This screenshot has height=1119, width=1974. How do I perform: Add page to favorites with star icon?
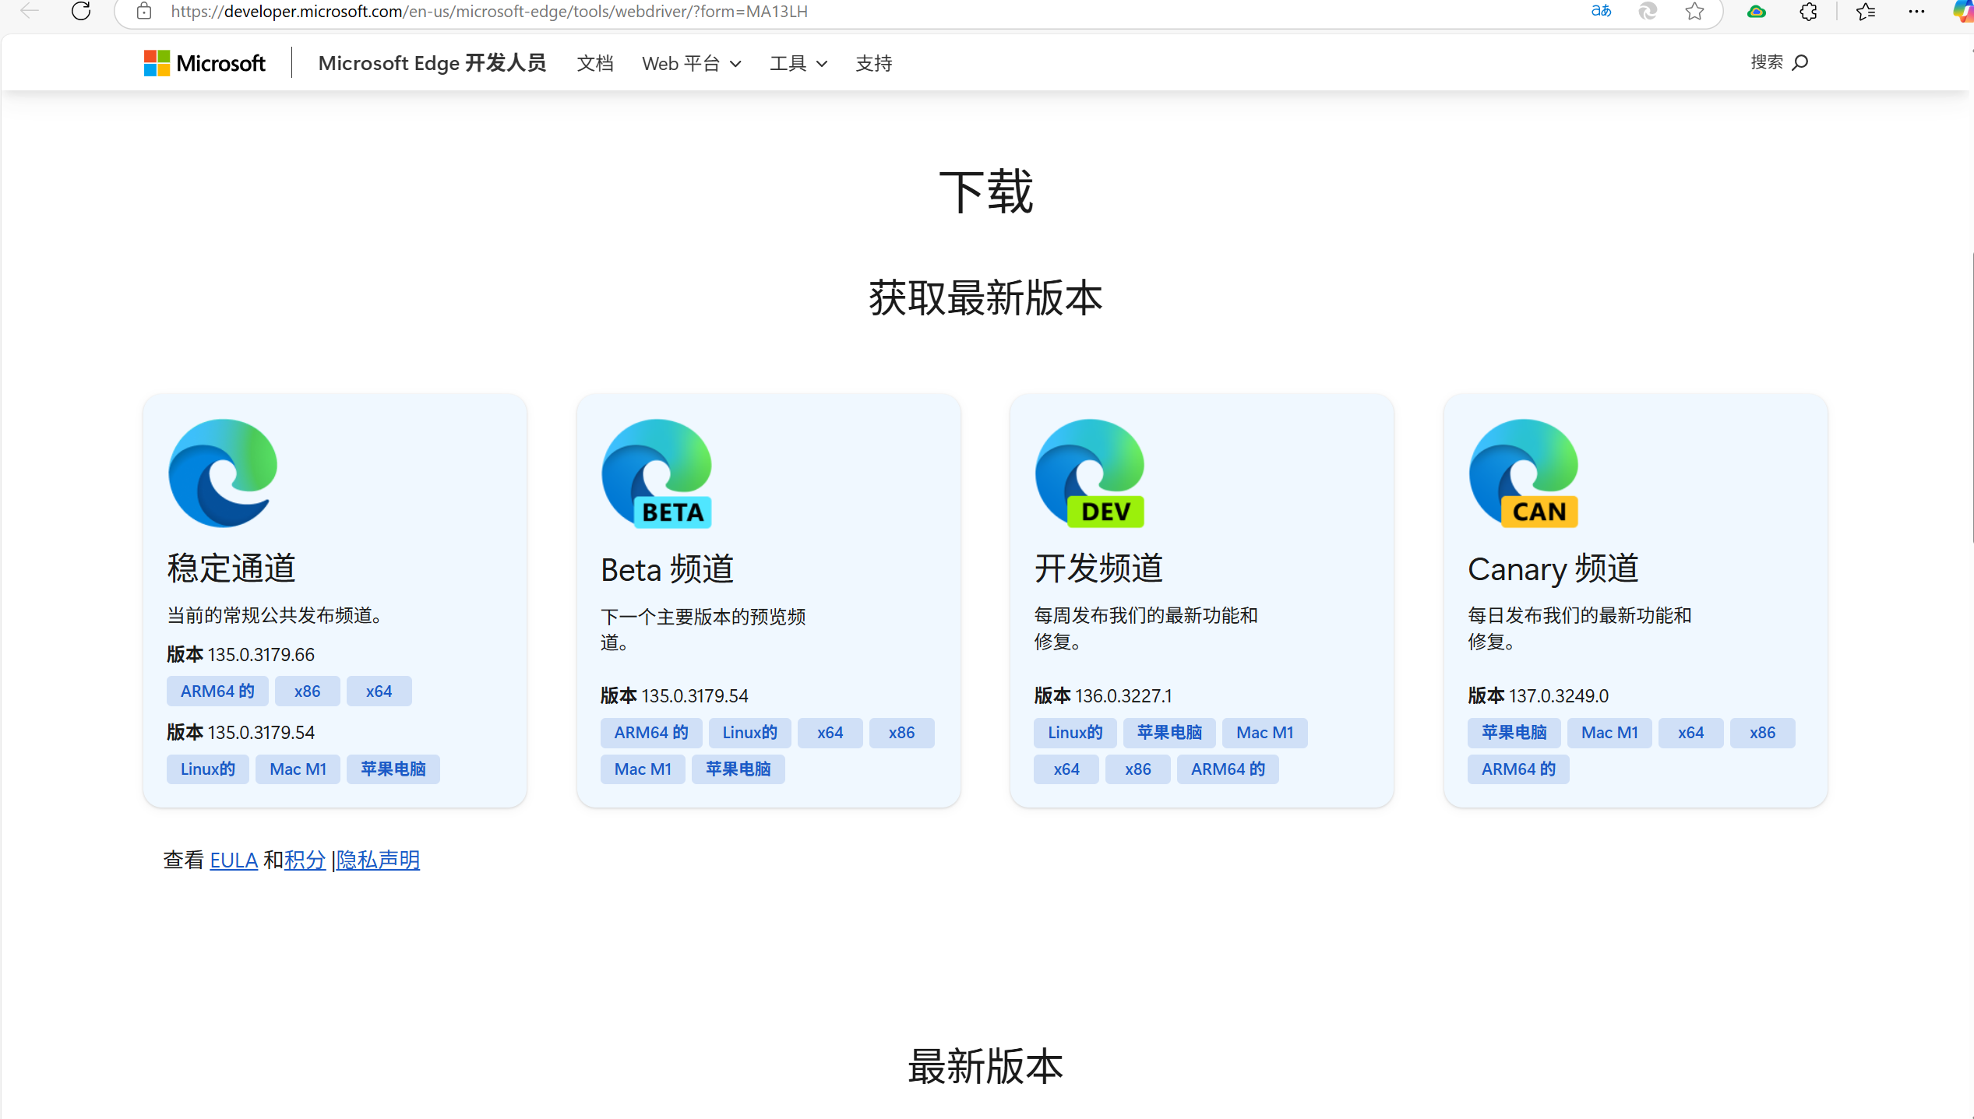1694,11
